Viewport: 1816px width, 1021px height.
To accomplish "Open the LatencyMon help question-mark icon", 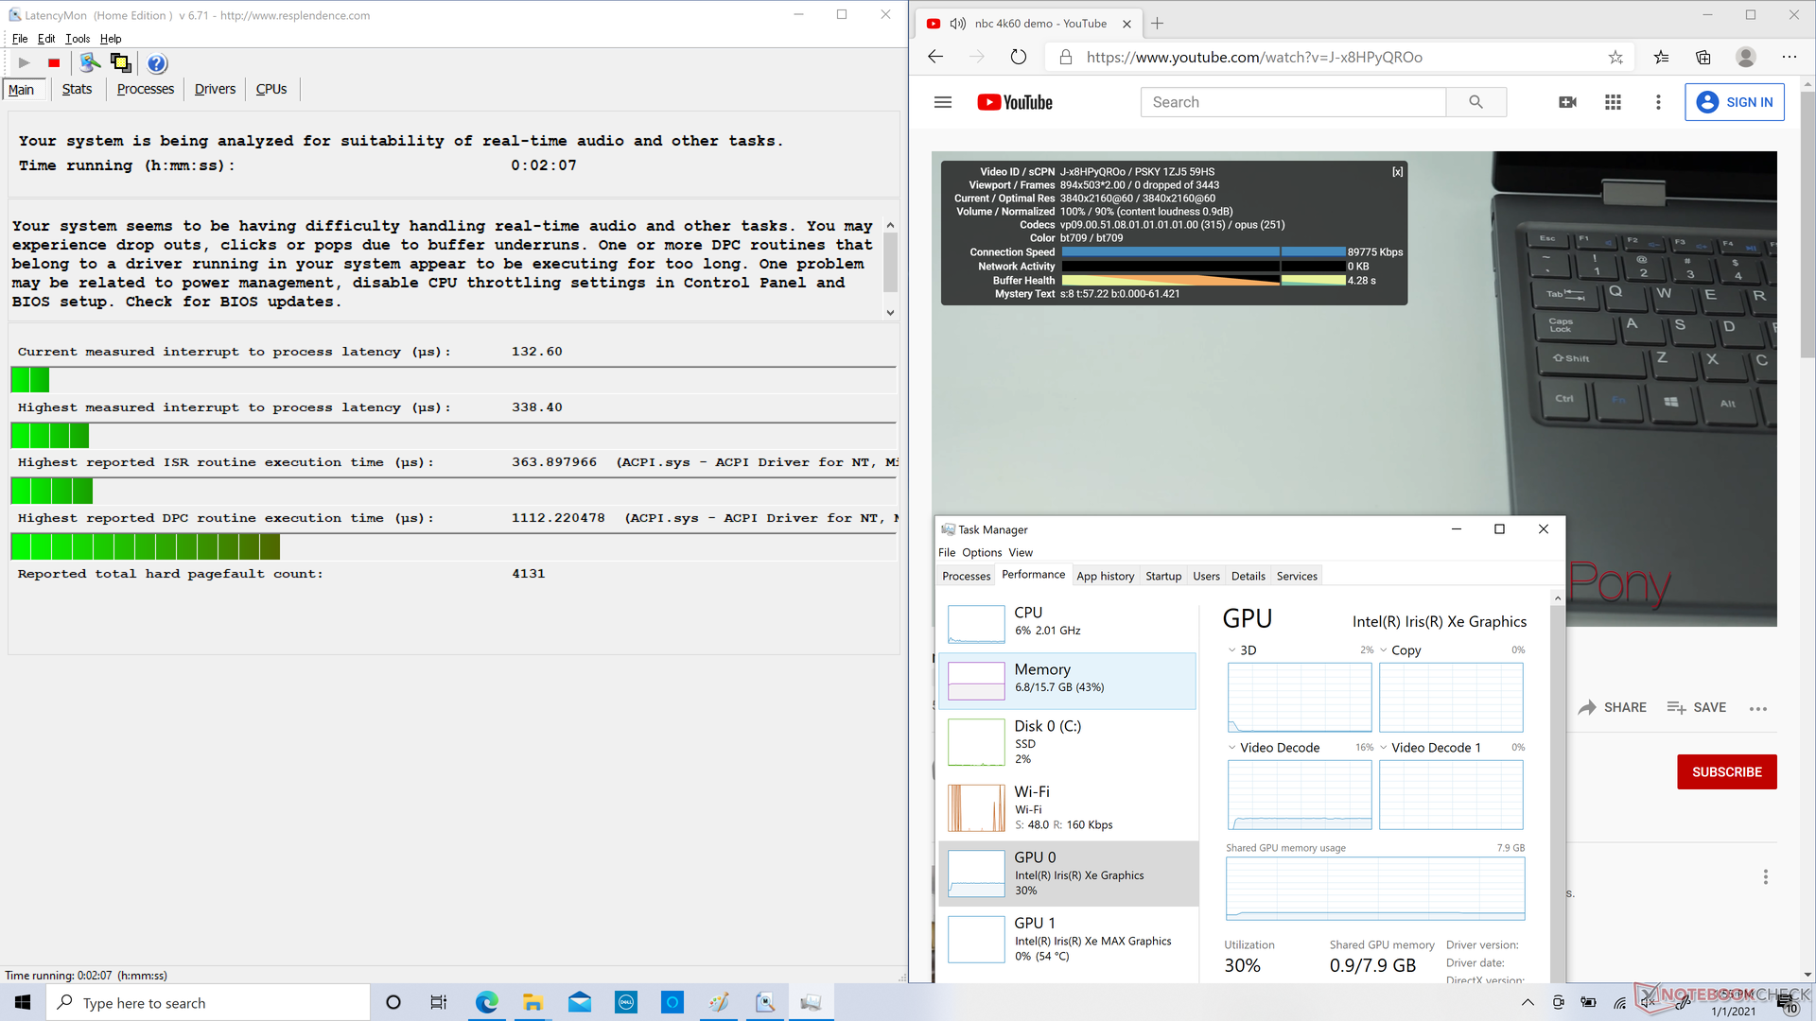I will pos(157,63).
